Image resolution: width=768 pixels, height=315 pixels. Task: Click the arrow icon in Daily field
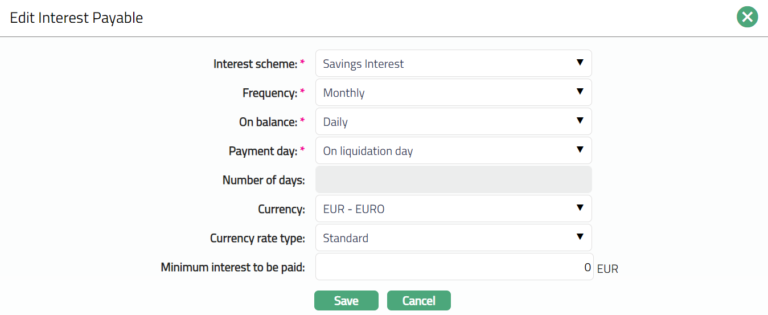(580, 120)
